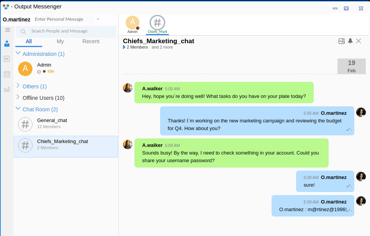Open the hamburger menu in sidebar
The image size is (370, 236).
tap(7, 30)
